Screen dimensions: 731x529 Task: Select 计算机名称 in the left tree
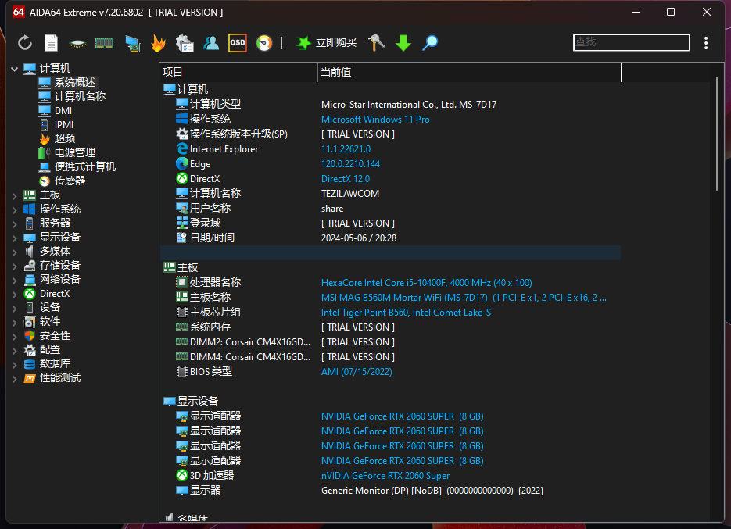[x=80, y=96]
